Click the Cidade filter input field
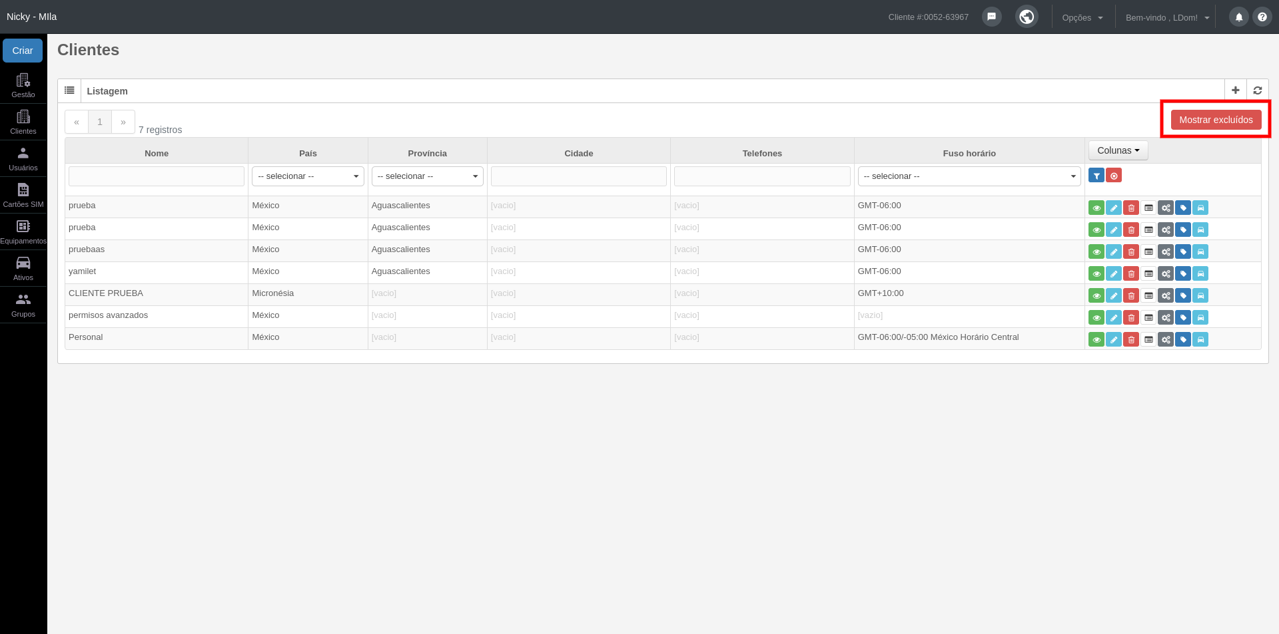 click(579, 176)
